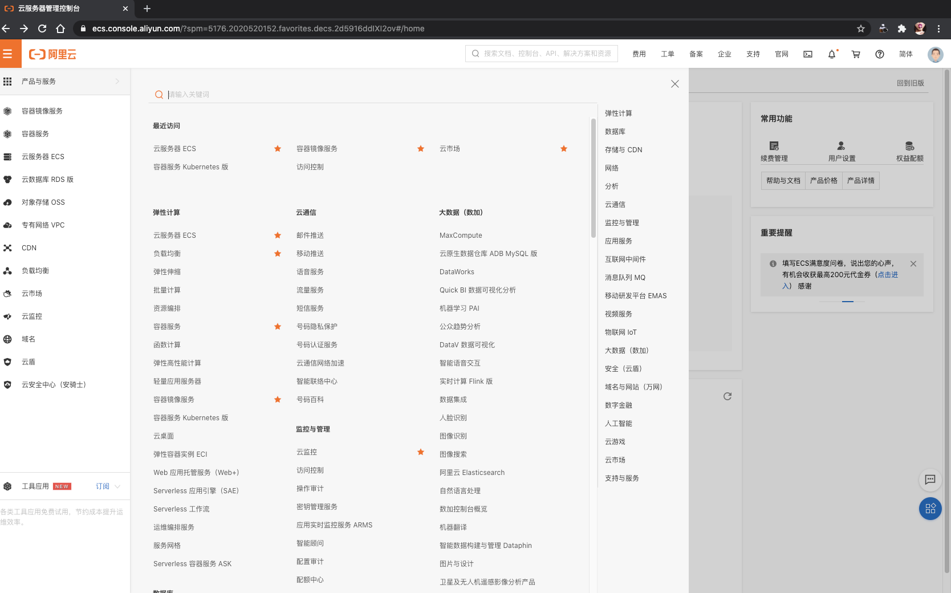Screen dimensions: 951x593
Task: Click the 负载均衡 sidebar icon
Action: coord(7,271)
